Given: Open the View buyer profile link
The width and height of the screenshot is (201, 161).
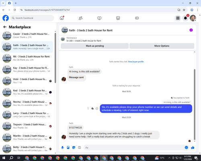Looking at the screenshot, I should (136, 62).
